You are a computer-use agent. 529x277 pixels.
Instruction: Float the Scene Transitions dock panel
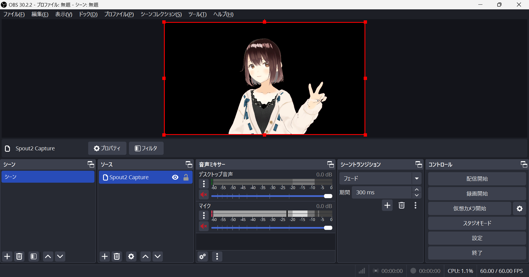click(419, 164)
